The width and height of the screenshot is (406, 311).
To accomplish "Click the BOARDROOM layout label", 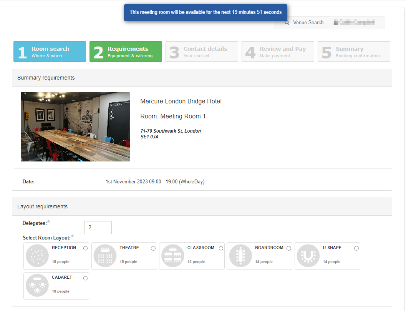I will tap(269, 248).
